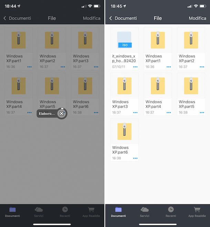Open more options for part1 in right screen
Image resolution: width=210 pixels, height=227 pixels.
pyautogui.click(x=169, y=67)
